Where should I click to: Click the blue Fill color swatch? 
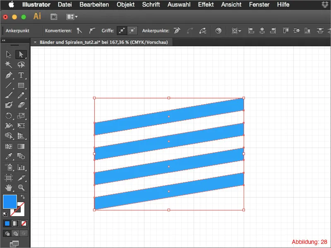(x=10, y=202)
